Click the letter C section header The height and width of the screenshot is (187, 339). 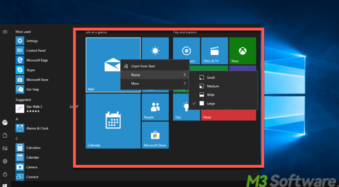pos(17,138)
